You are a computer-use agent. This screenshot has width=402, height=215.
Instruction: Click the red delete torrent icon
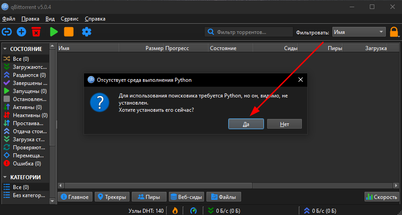37,32
